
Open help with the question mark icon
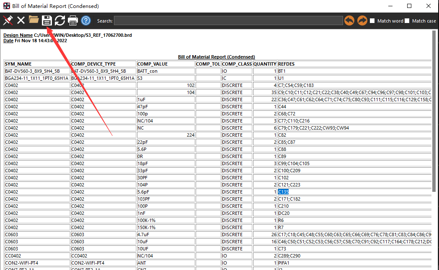pos(86,20)
